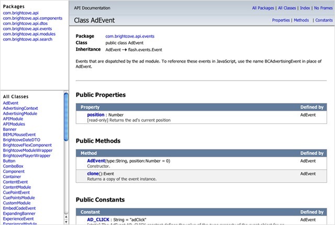
Task: Open the clone method link
Action: (x=93, y=174)
